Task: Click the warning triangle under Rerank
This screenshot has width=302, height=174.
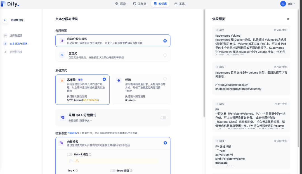Action: pos(77,161)
